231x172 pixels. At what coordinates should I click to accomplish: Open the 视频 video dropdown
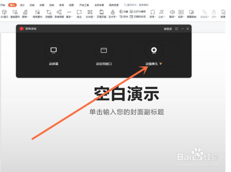[x=181, y=14]
